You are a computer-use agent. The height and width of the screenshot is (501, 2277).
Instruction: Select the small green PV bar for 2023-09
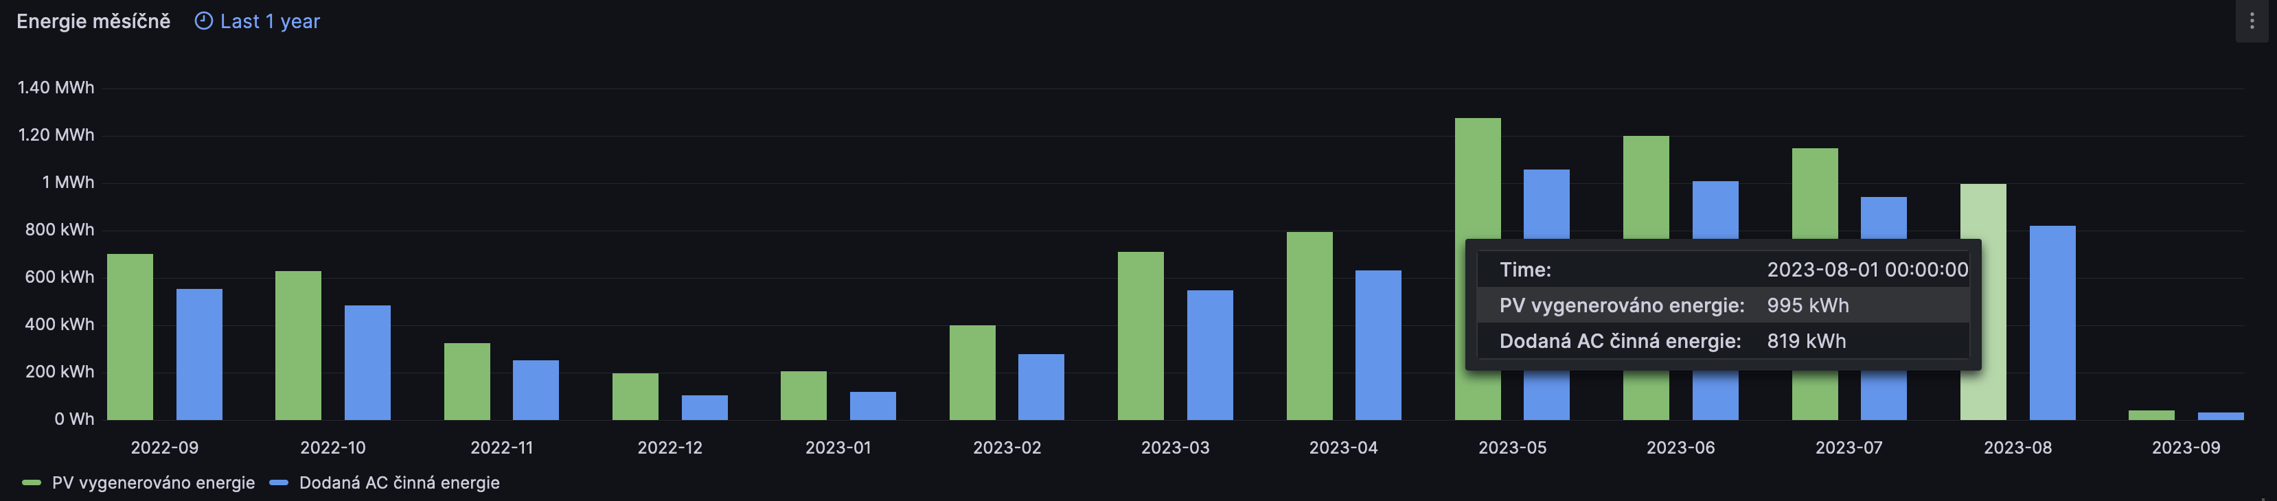point(2151,415)
